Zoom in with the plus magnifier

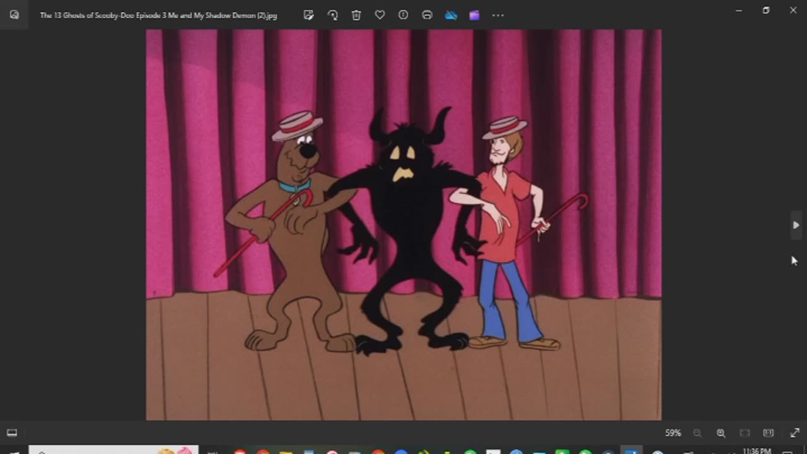click(721, 433)
